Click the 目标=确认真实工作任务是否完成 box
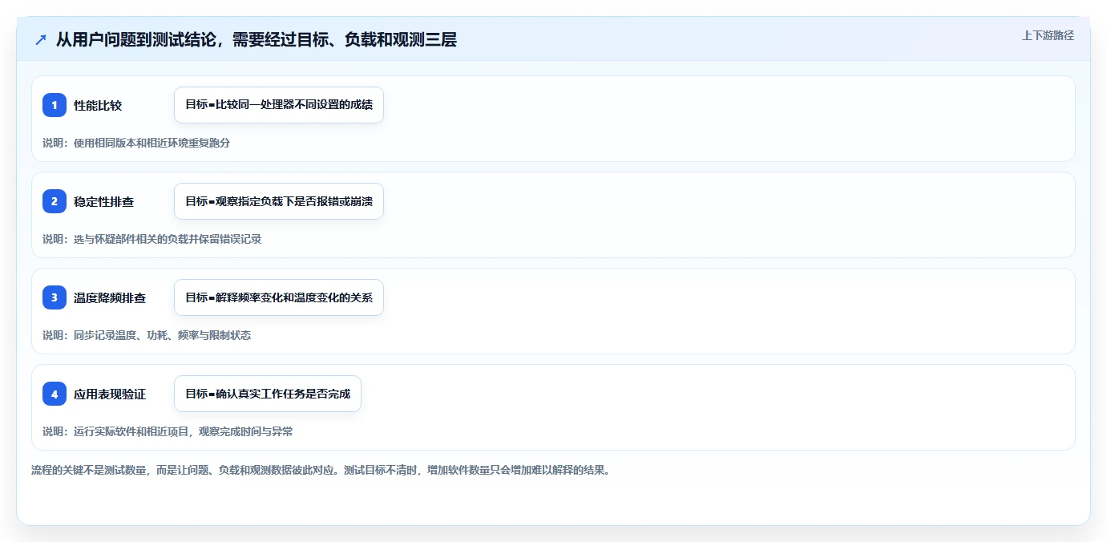This screenshot has width=1107, height=542. (x=268, y=394)
